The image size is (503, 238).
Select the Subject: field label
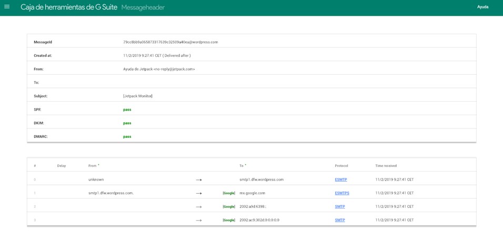tap(41, 96)
